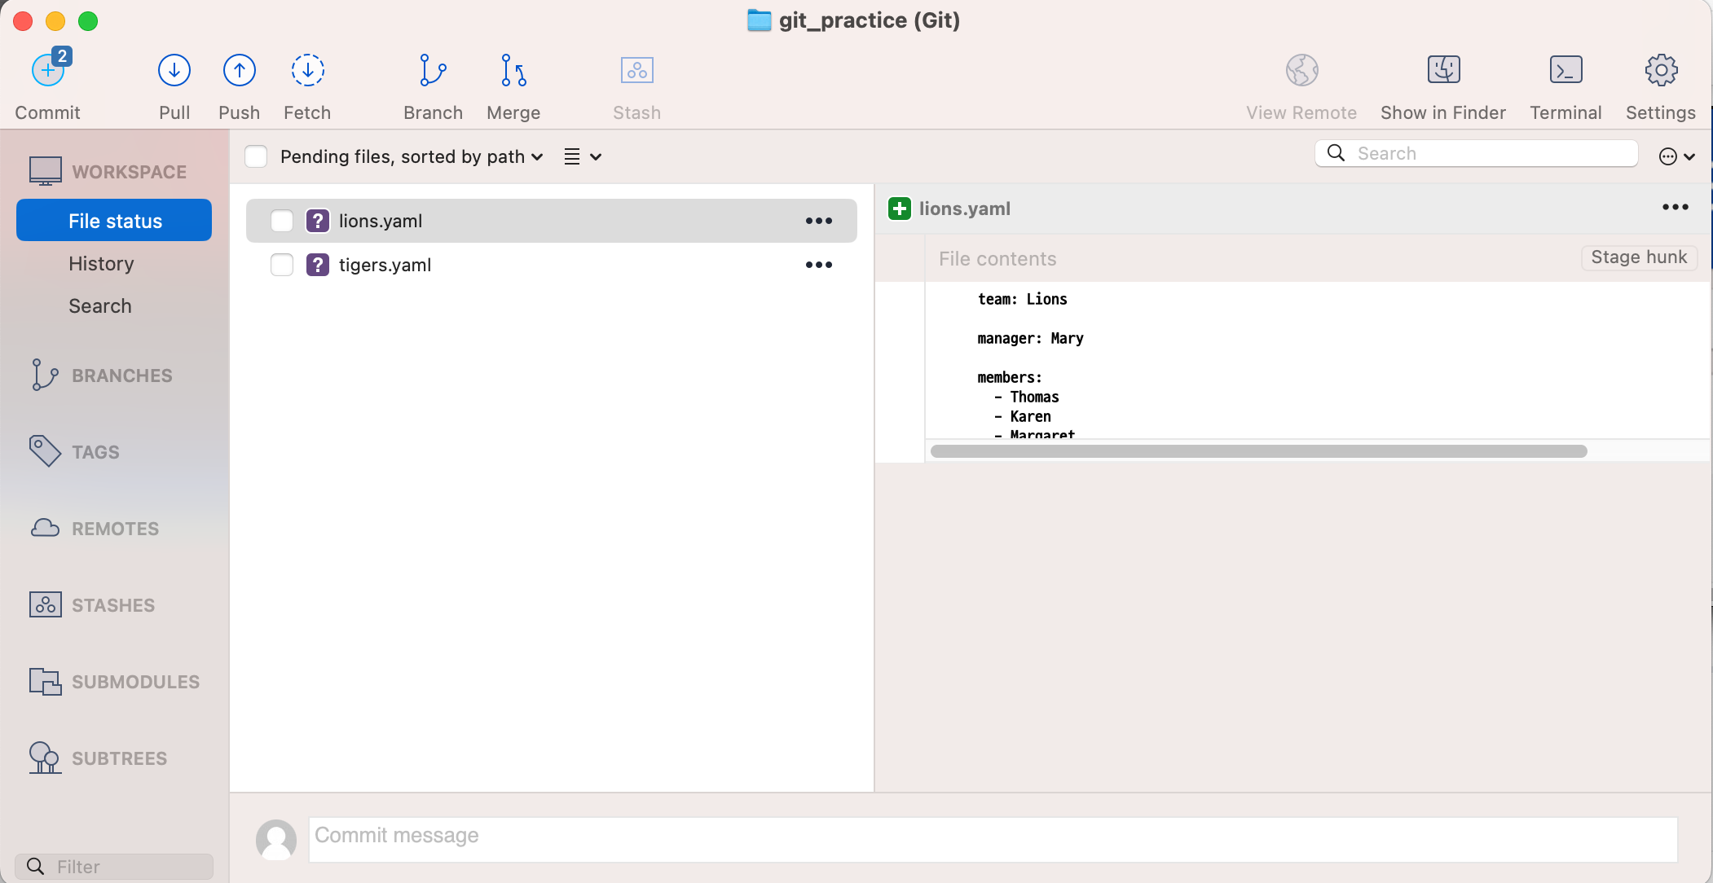The image size is (1713, 883).
Task: Check the lions.yaml staging checkbox
Action: (x=282, y=221)
